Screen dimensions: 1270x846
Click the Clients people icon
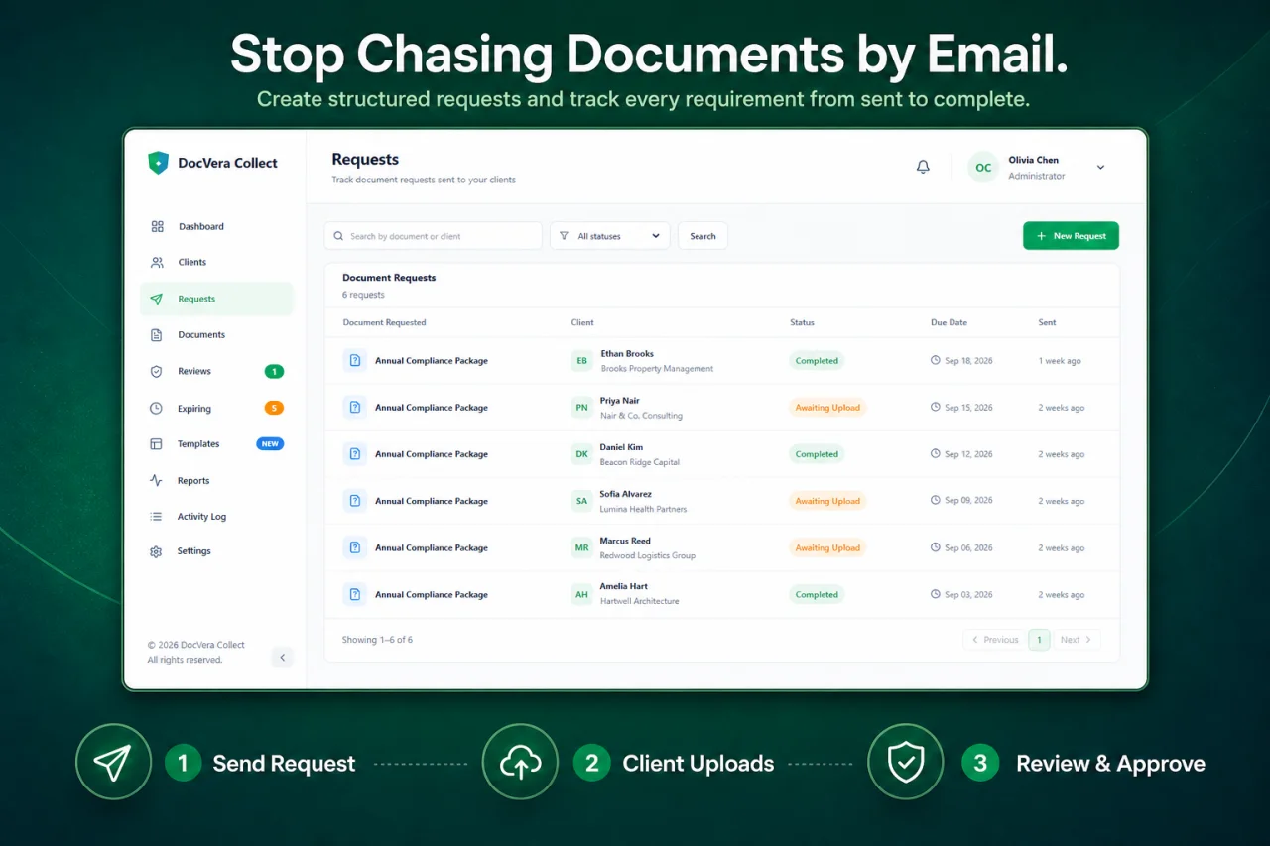click(157, 263)
